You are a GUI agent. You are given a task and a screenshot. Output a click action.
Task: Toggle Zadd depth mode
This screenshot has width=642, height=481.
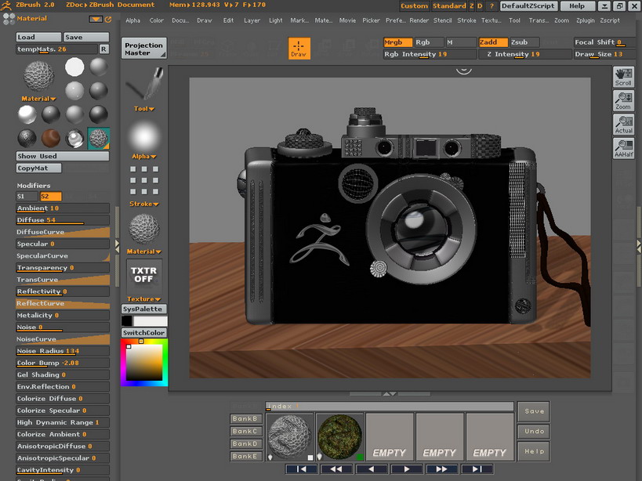[x=493, y=42]
